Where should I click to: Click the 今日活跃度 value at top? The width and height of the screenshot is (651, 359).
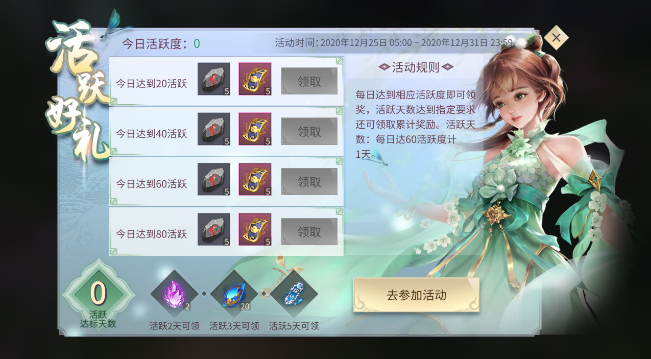click(197, 43)
